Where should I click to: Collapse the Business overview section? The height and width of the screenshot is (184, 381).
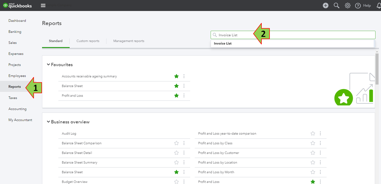pos(48,122)
